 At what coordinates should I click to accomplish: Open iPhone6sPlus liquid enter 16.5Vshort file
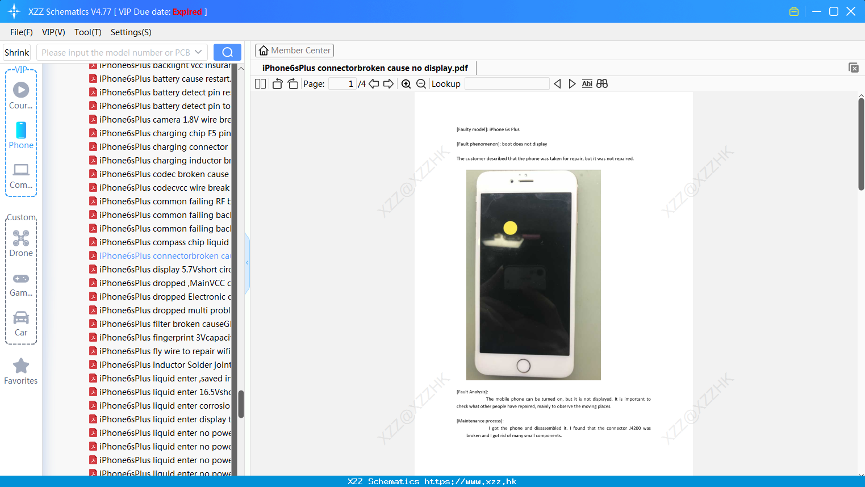160,392
